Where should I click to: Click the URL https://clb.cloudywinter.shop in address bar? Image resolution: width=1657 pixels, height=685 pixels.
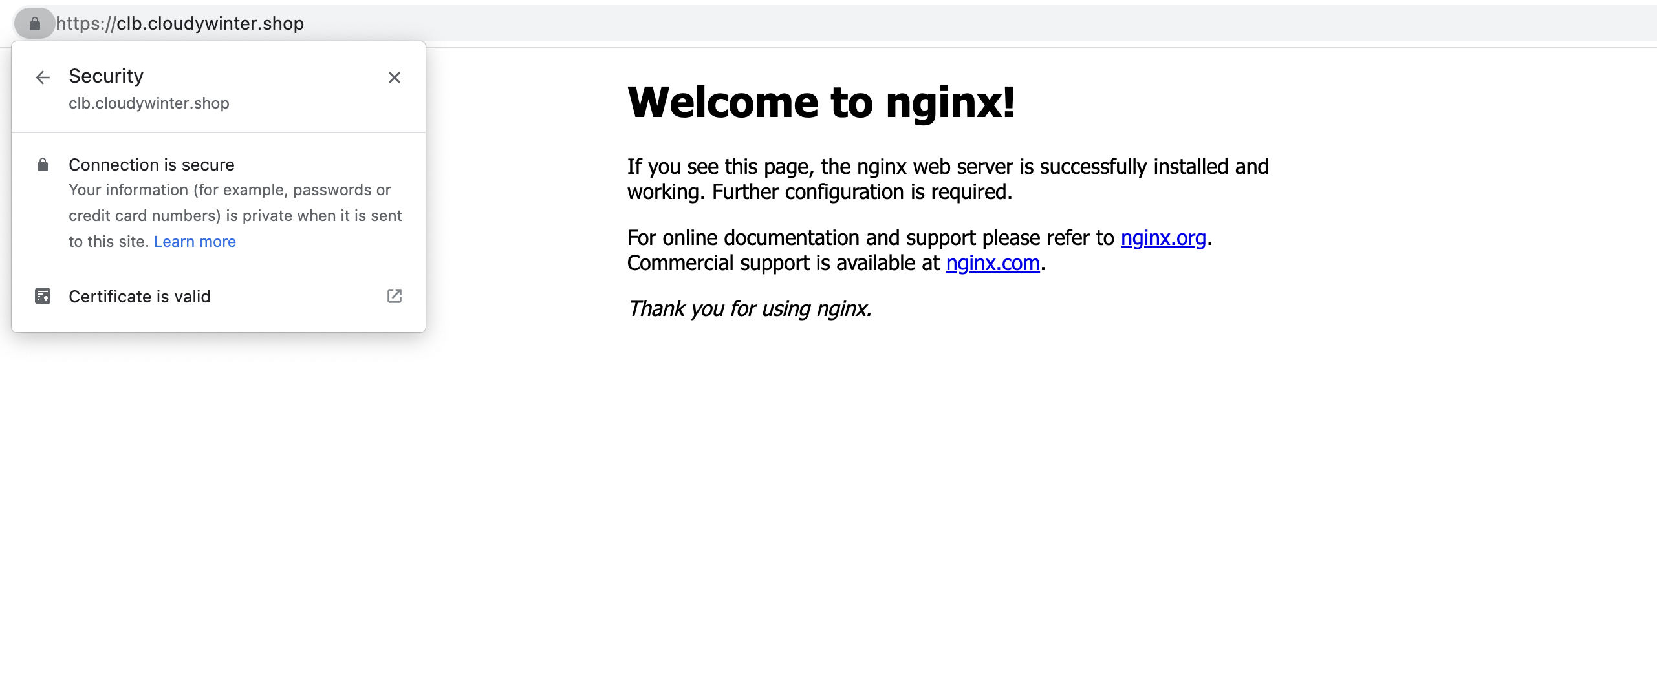click(180, 24)
